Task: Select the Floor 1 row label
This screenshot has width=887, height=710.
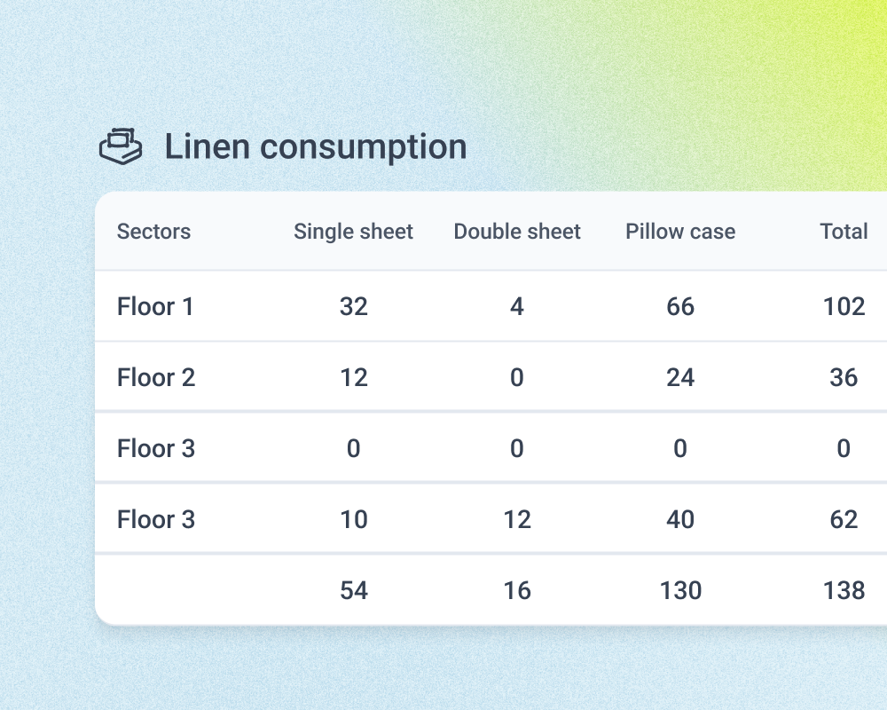Action: pos(155,306)
